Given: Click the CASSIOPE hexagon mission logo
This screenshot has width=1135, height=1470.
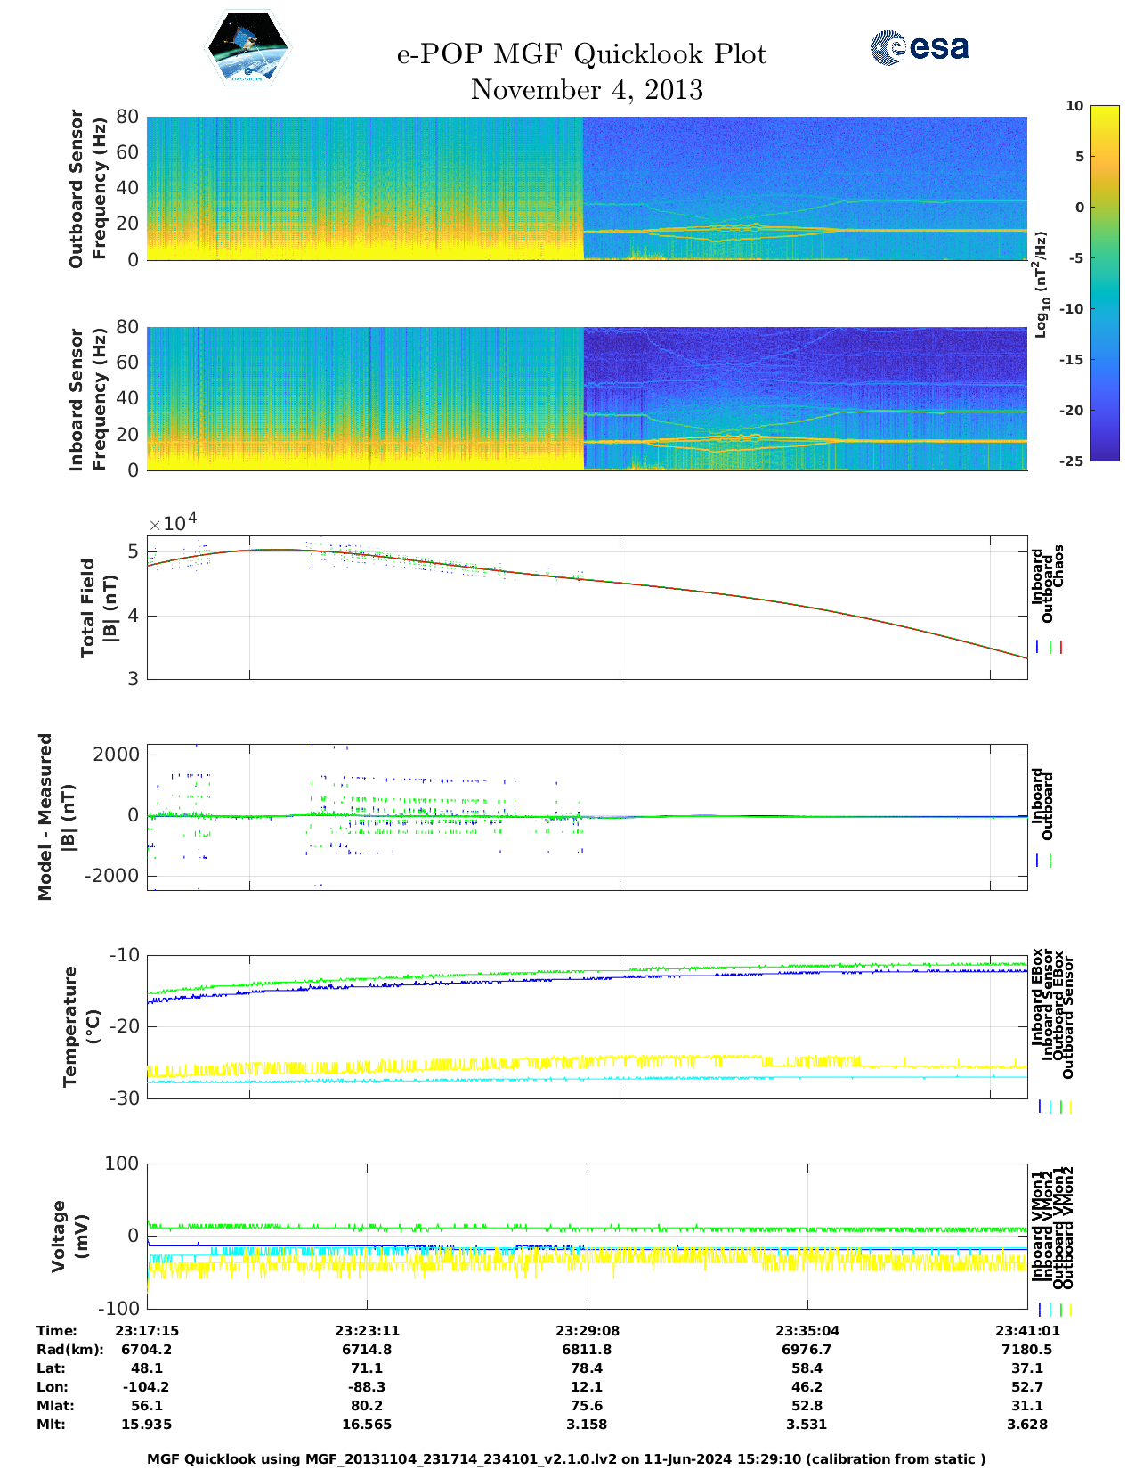Looking at the screenshot, I should (x=248, y=49).
